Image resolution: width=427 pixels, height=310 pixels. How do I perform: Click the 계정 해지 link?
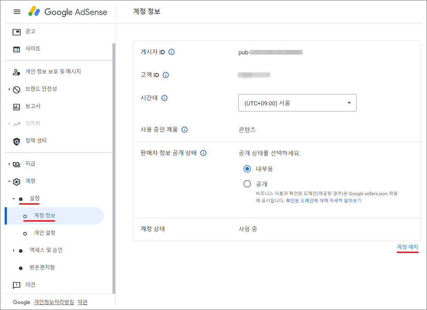click(x=407, y=246)
